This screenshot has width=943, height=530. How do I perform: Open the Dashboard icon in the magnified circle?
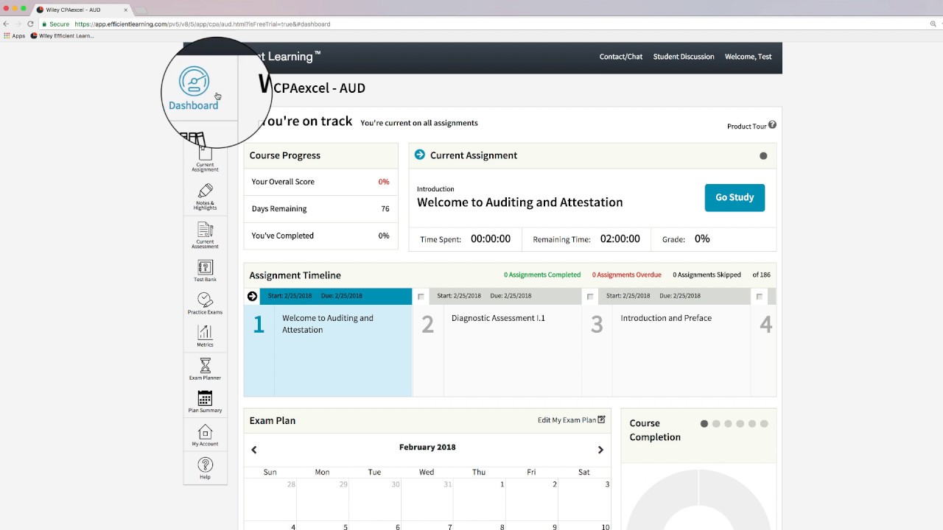[x=194, y=81]
